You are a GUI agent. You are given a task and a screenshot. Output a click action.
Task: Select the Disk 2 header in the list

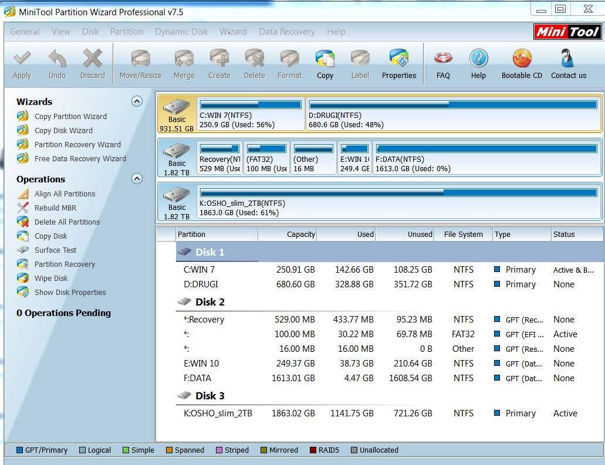(x=209, y=302)
